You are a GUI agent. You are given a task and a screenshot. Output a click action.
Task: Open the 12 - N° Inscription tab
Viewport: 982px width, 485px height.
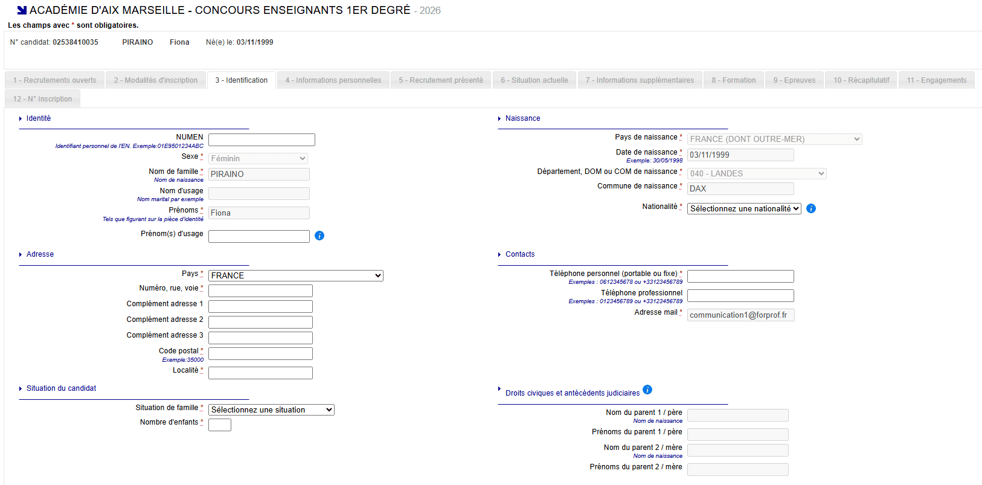coord(43,99)
